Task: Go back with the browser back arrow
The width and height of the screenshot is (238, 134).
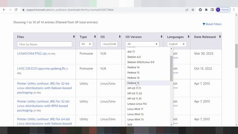Action: point(4,10)
